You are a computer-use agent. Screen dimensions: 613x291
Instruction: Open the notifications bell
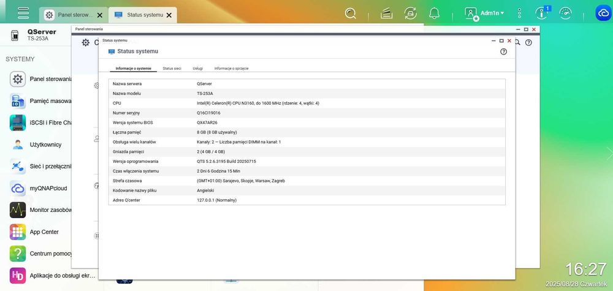(x=435, y=13)
